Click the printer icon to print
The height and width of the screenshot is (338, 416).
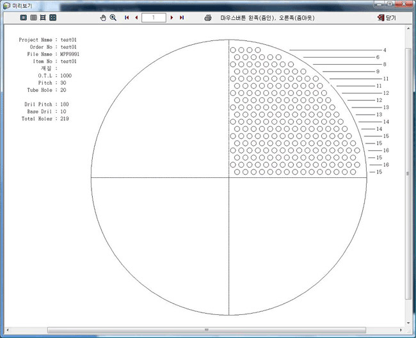[x=208, y=18]
